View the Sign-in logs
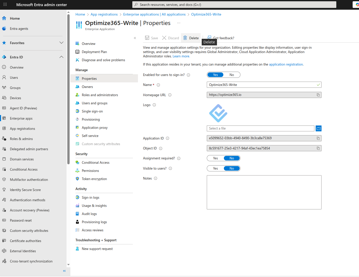359x277 pixels. click(x=91, y=197)
